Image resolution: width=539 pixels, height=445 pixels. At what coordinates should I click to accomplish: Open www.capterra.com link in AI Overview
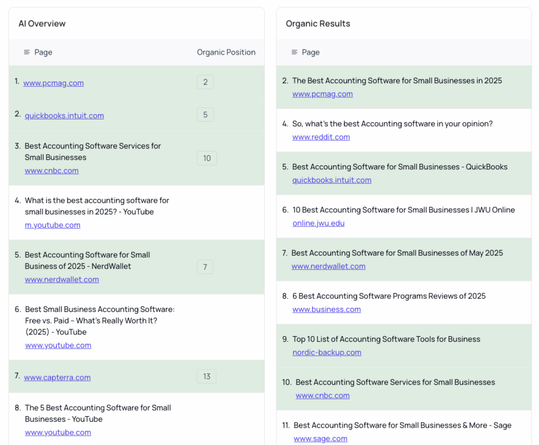[x=57, y=377]
